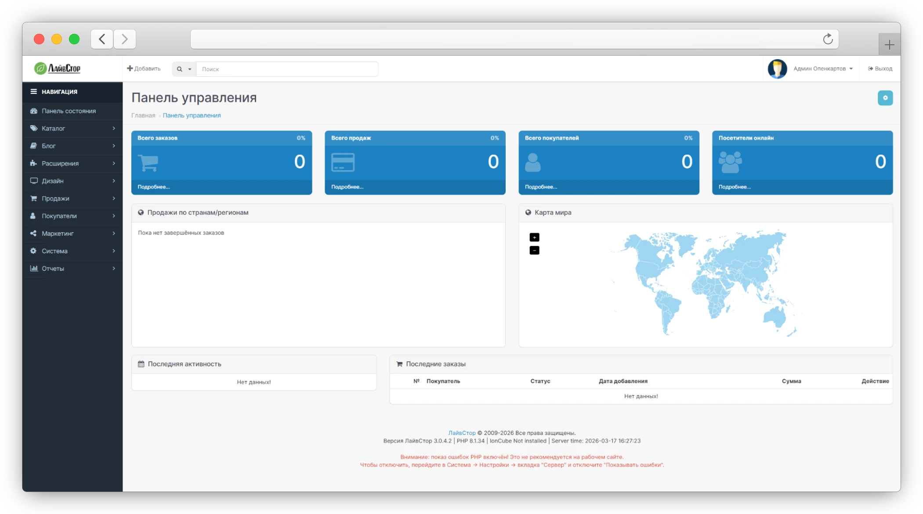Image resolution: width=923 pixels, height=514 pixels.
Task: Click the ЛайвСтор logo
Action: click(x=58, y=68)
